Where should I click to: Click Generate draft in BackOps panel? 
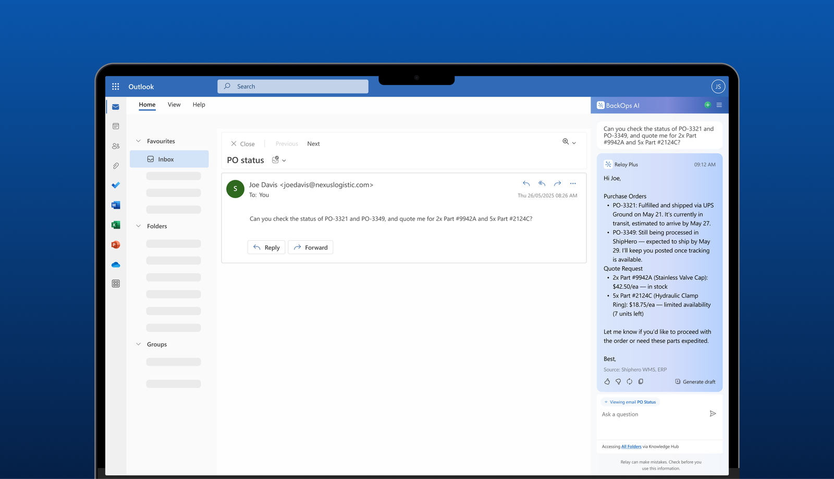(x=695, y=382)
